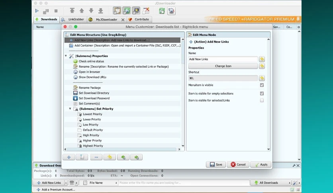Move selection down arrow icon
The height and width of the screenshot is (193, 333).
(x=91, y=10)
